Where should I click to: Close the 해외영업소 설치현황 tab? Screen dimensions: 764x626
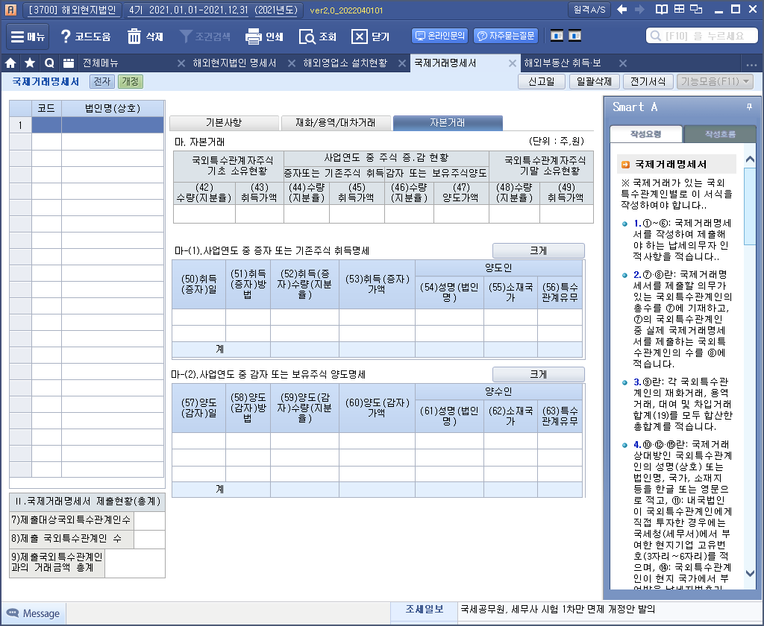coord(402,63)
